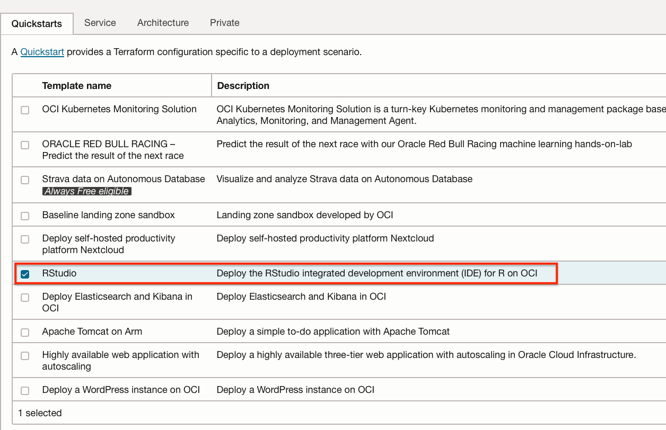This screenshot has height=430, width=666.
Task: Click the WordPress instance description cell
Action: [x=295, y=390]
